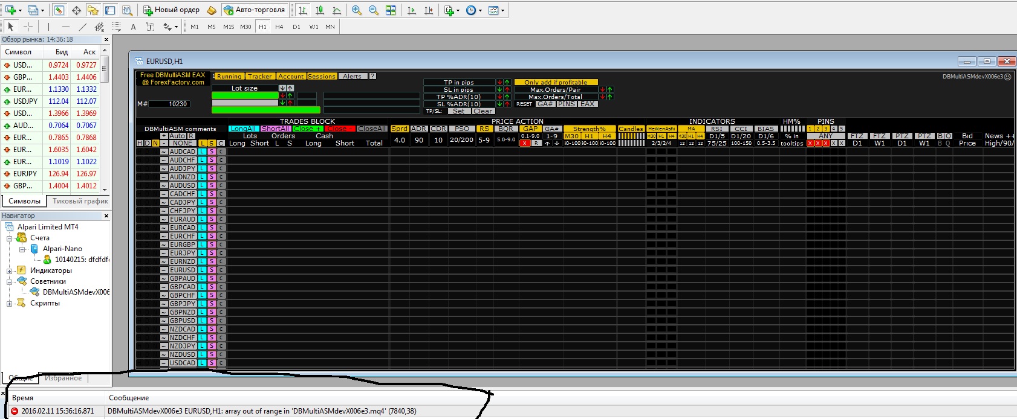Screen dimensions: 1017x419
Task: Toggle the S button for EURUSD
Action: click(x=212, y=270)
